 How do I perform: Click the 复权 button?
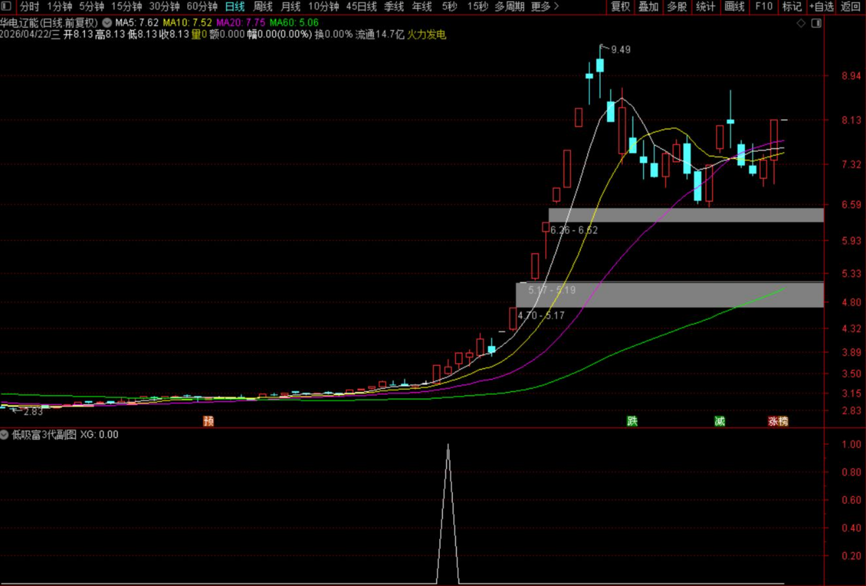pos(620,6)
